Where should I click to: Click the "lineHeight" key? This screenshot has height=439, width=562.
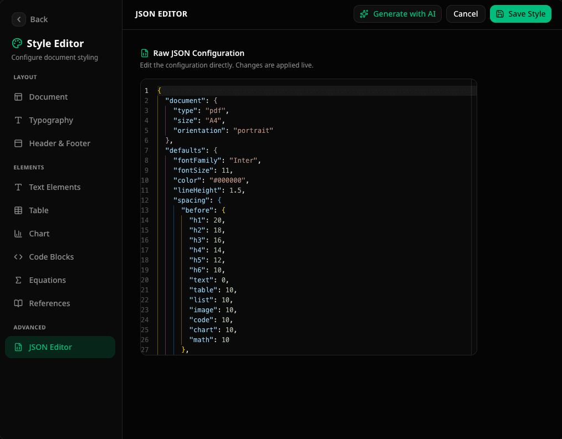point(197,190)
